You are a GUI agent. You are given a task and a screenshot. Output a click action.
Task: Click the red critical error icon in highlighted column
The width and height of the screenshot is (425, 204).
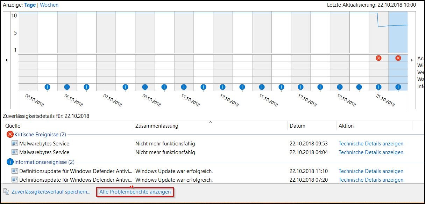pyautogui.click(x=398, y=58)
